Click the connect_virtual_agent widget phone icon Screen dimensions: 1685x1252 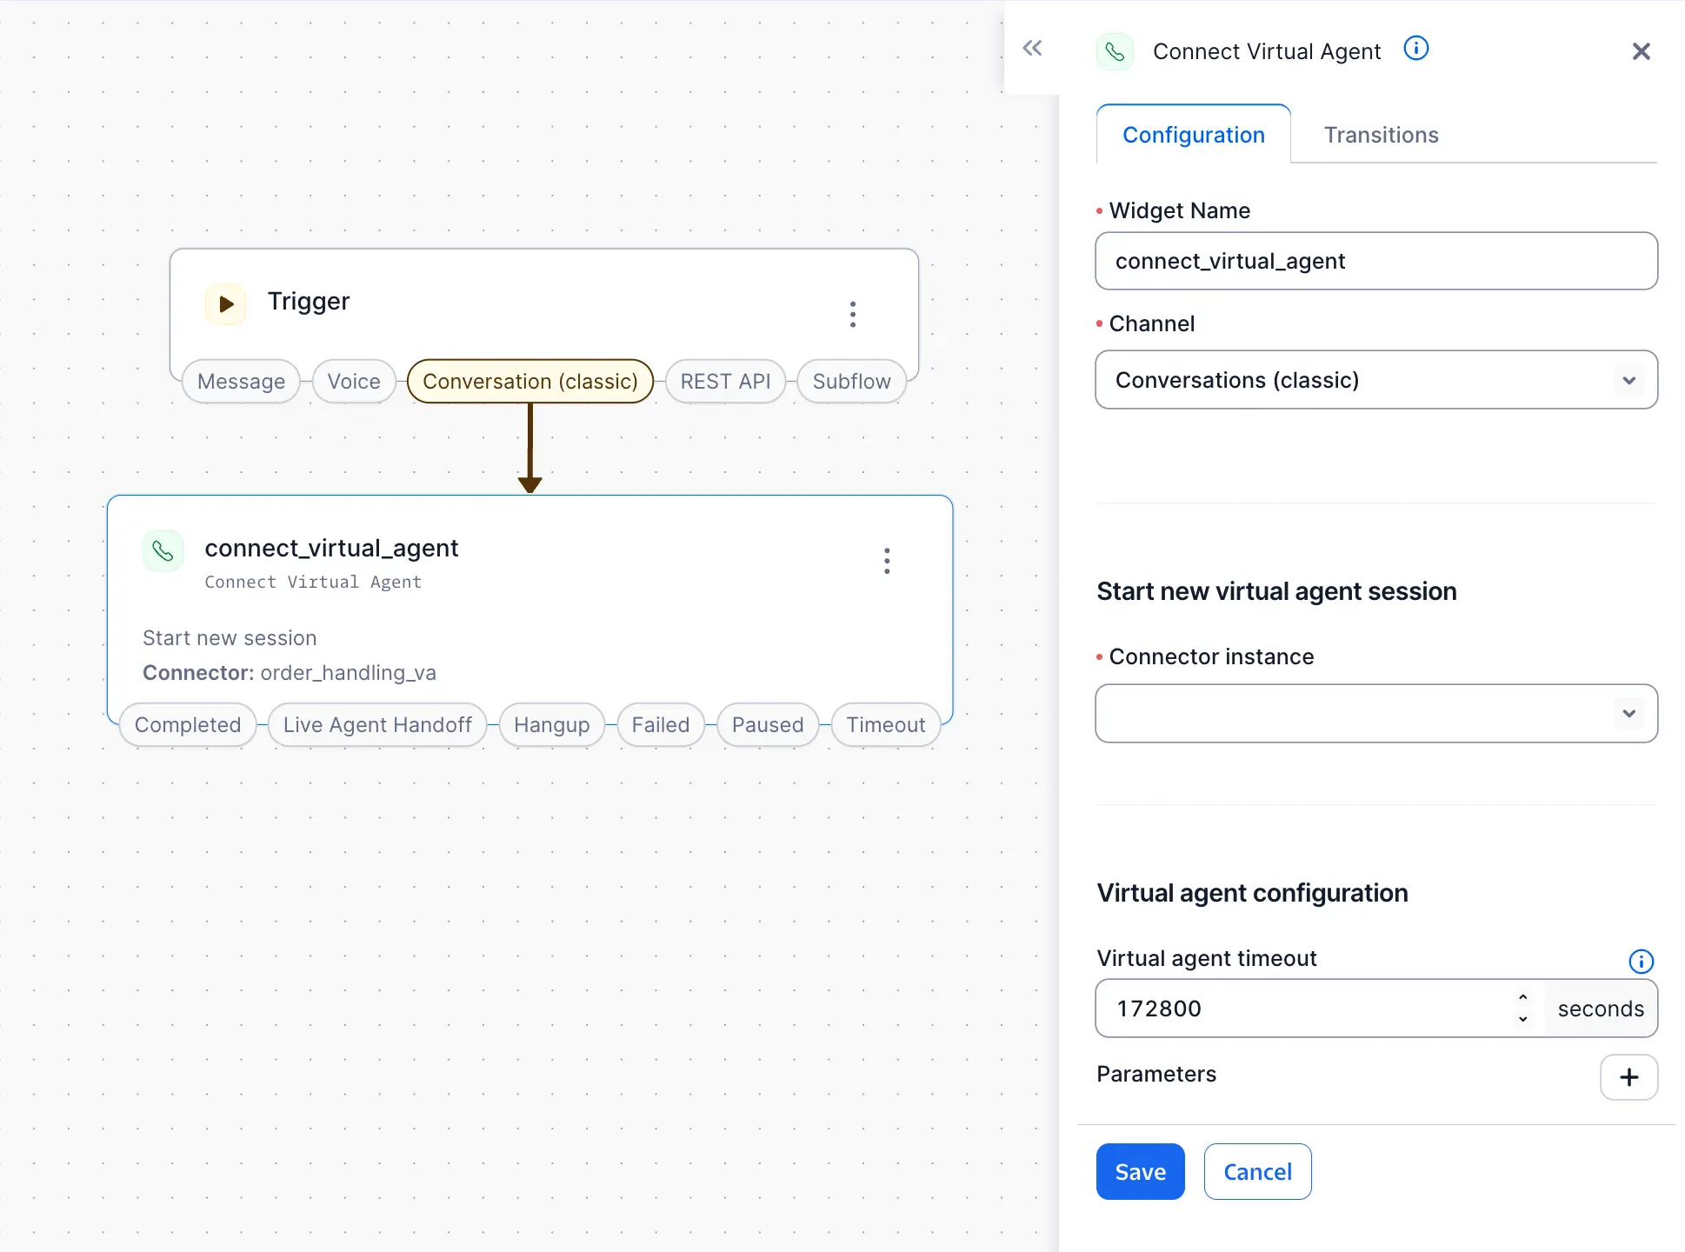[x=163, y=551]
